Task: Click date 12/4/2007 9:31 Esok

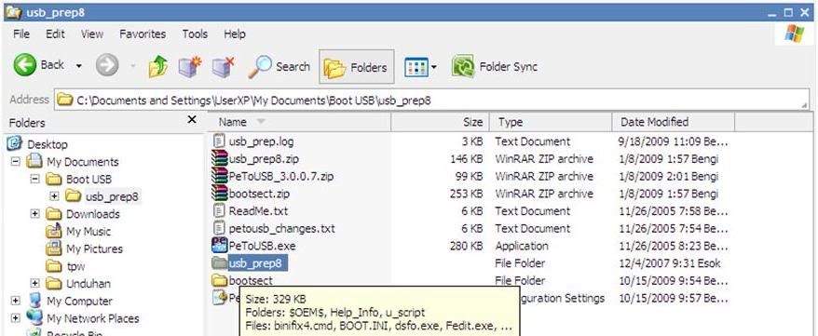Action: tap(669, 263)
